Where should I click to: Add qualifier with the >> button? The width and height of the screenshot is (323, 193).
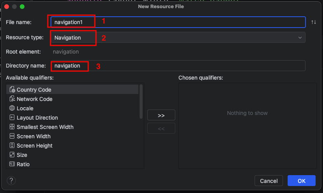(x=161, y=115)
